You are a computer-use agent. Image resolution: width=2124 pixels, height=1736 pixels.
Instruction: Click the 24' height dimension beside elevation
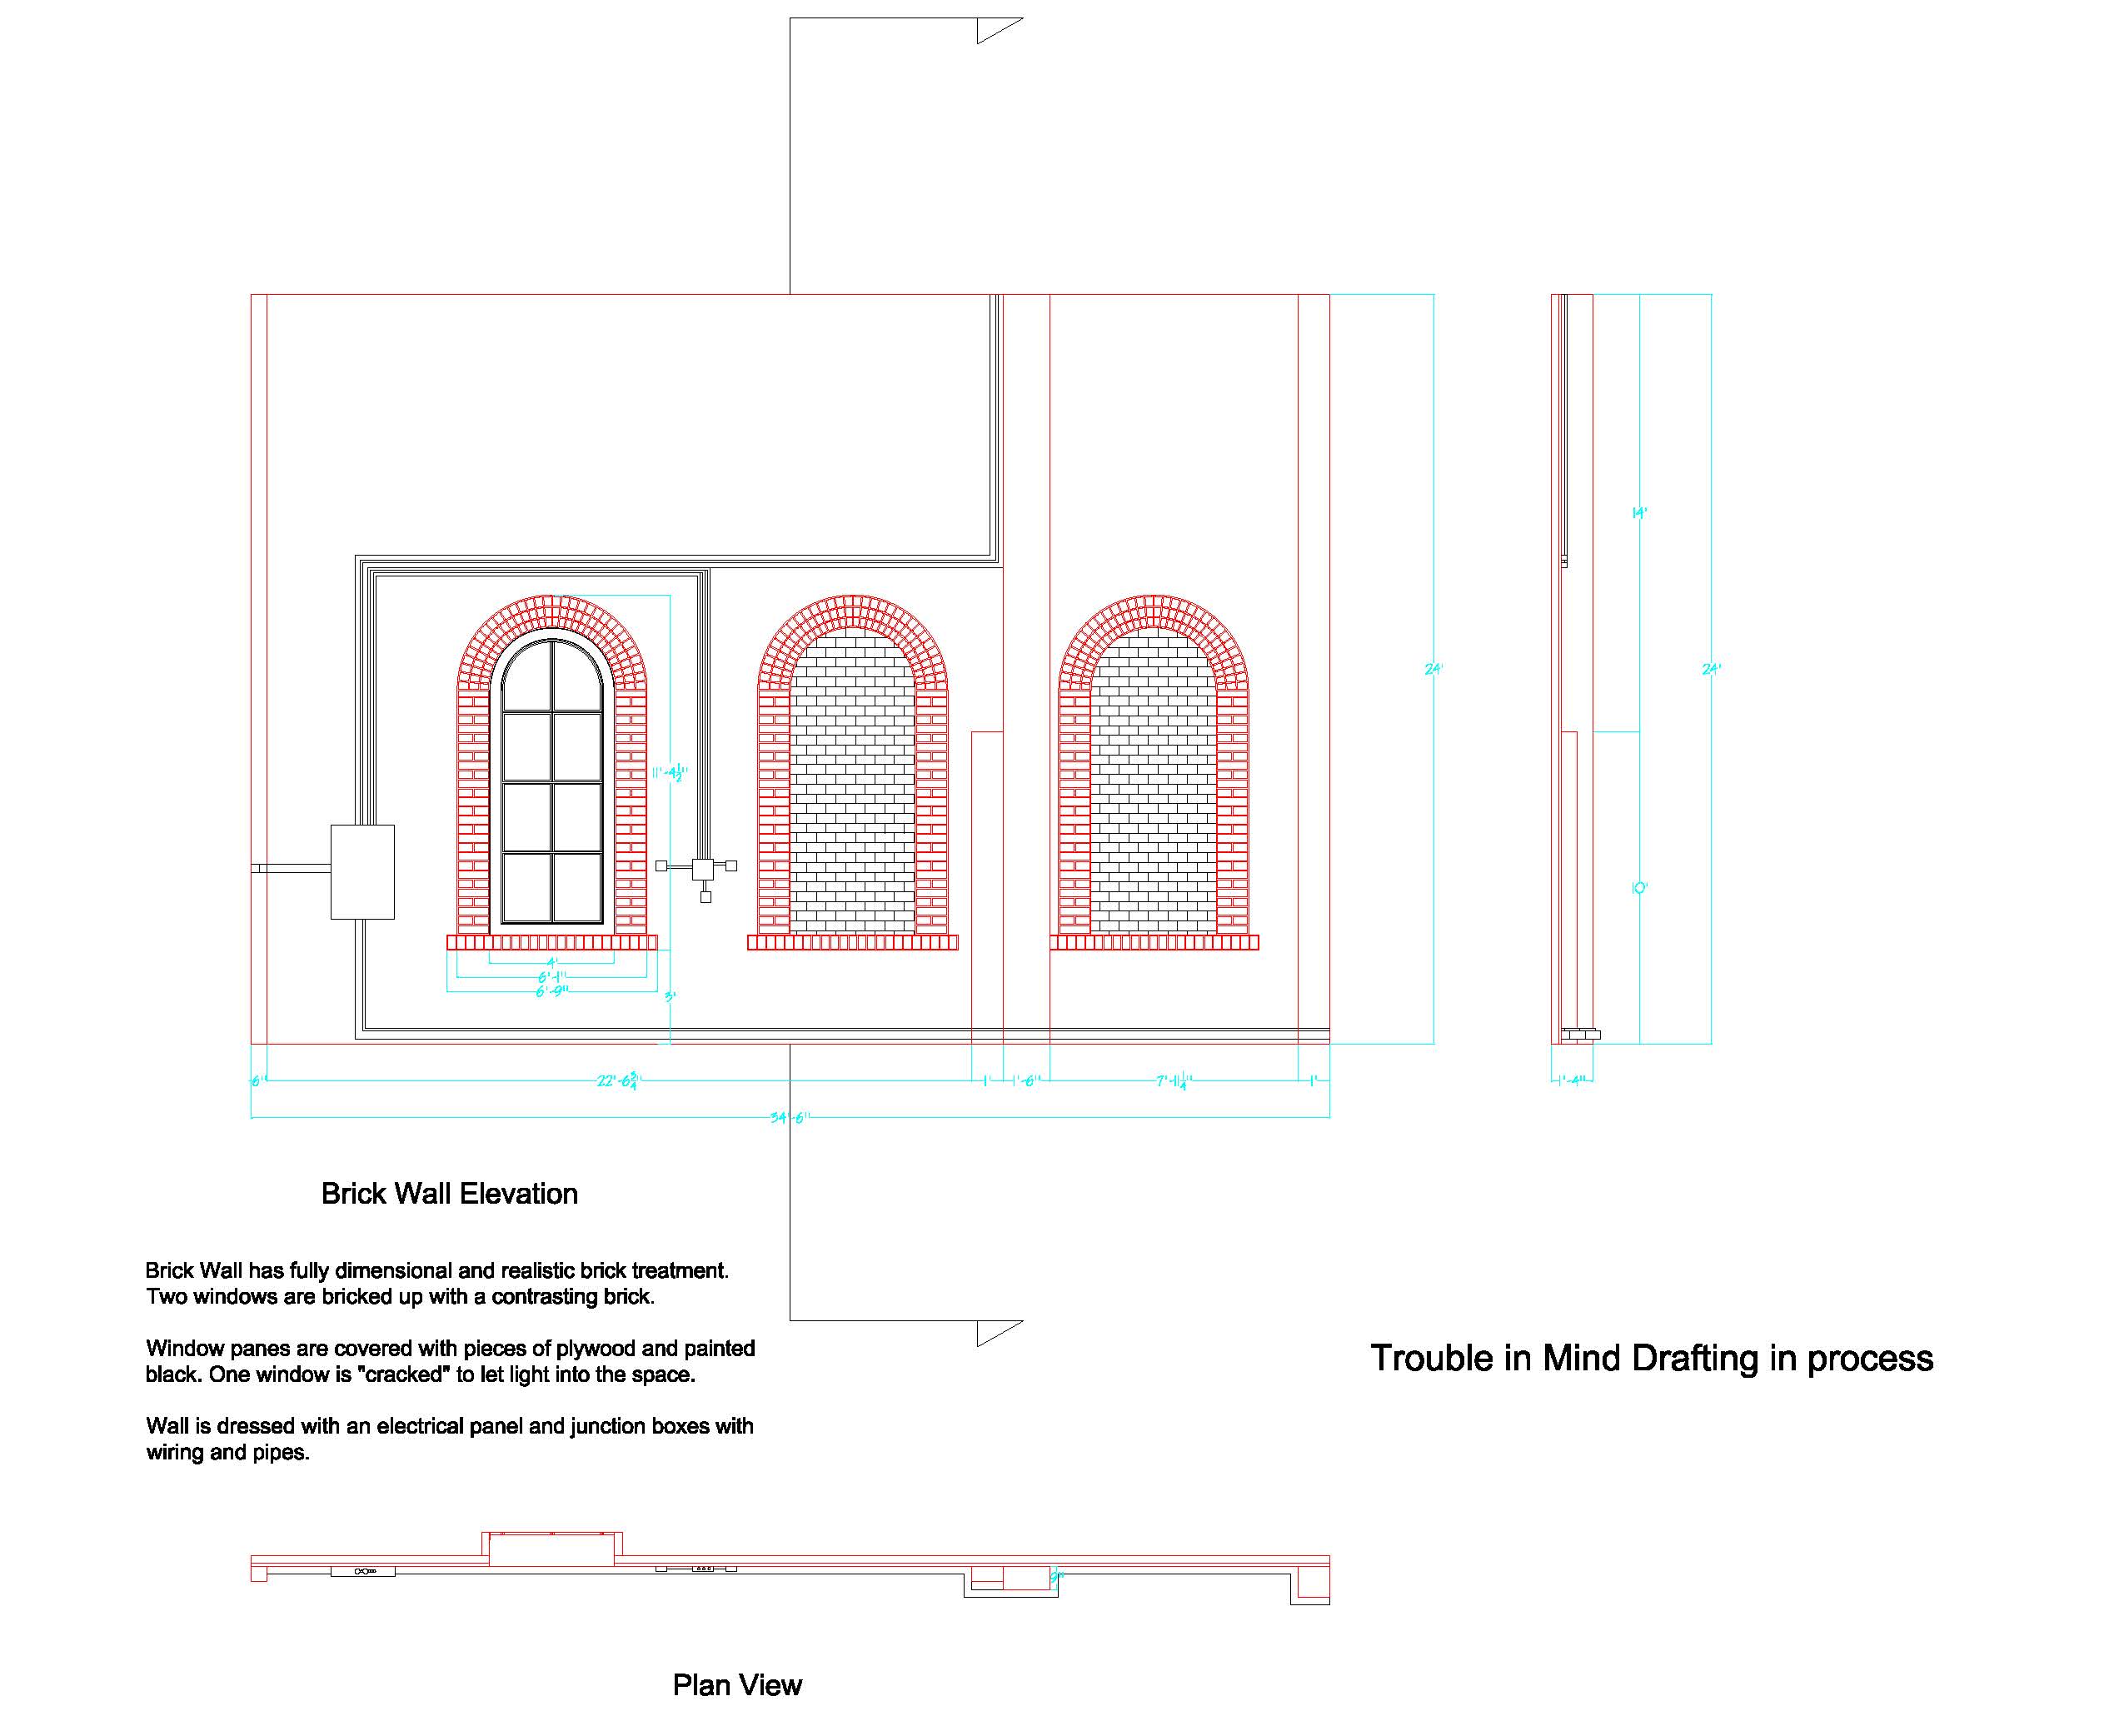tap(1433, 669)
